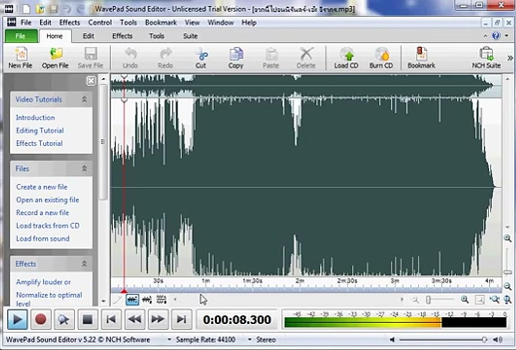
Task: Open the Stereo channel dropdown arrow
Action: click(x=250, y=339)
